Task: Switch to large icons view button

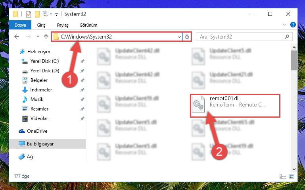Action: tap(292, 176)
